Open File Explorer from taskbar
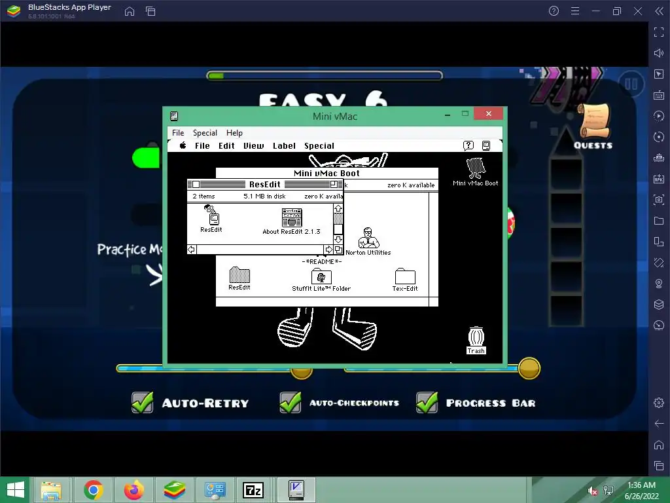Viewport: 670px width, 503px height. point(51,490)
